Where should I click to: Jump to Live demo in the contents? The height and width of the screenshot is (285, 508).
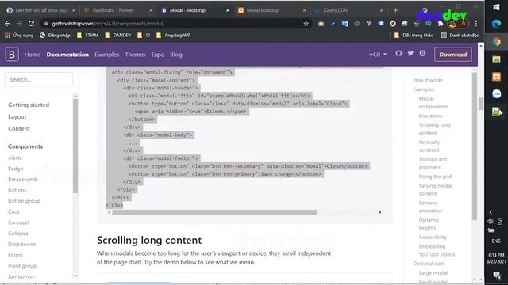point(430,116)
